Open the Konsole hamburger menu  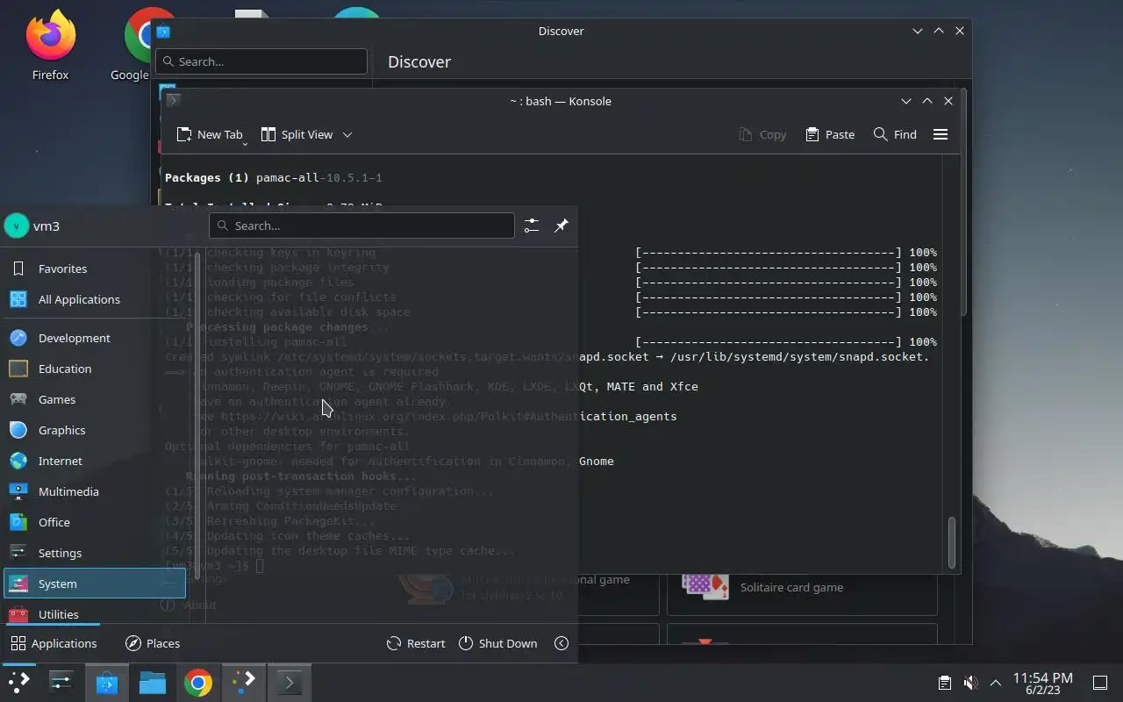941,134
